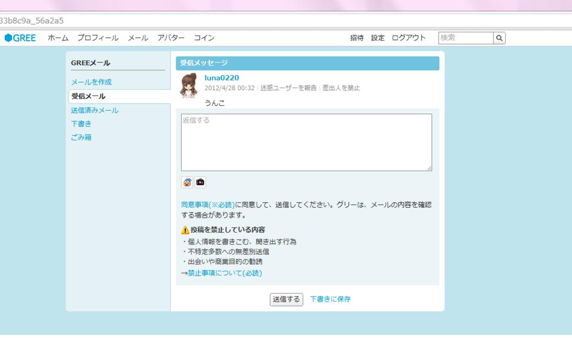
Task: Open 設定 in the header
Action: coord(378,38)
